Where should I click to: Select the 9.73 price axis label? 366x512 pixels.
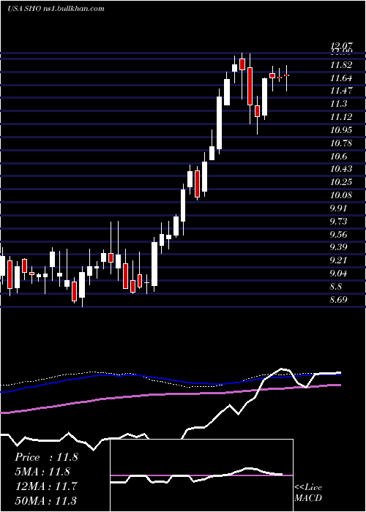(338, 222)
